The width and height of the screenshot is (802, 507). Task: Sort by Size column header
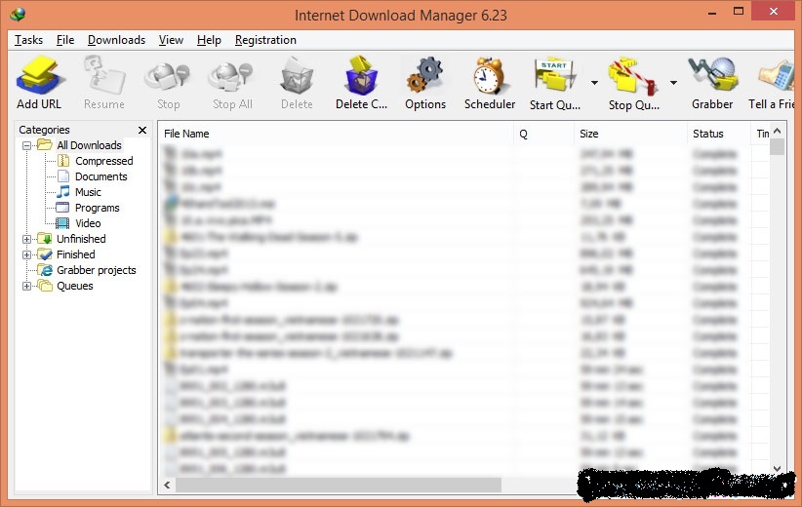(630, 134)
